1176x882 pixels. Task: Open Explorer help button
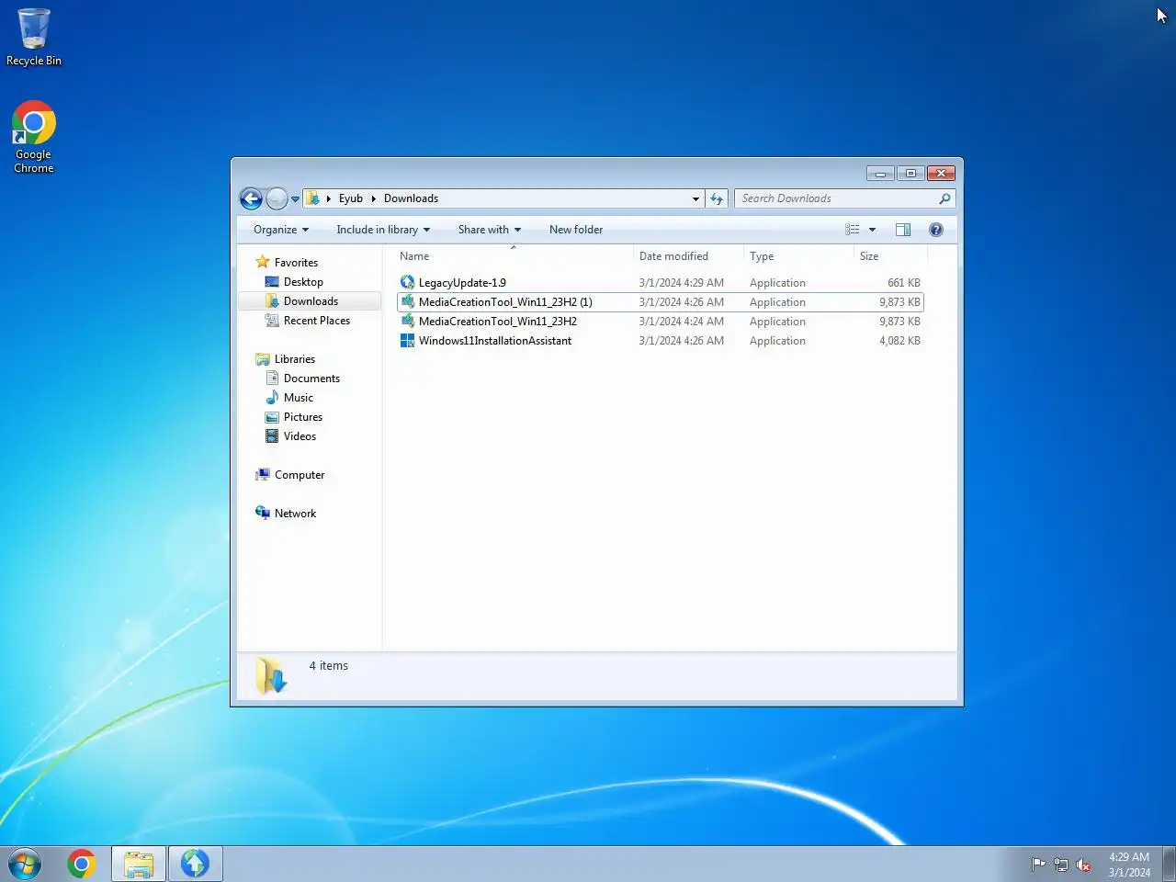coord(936,230)
